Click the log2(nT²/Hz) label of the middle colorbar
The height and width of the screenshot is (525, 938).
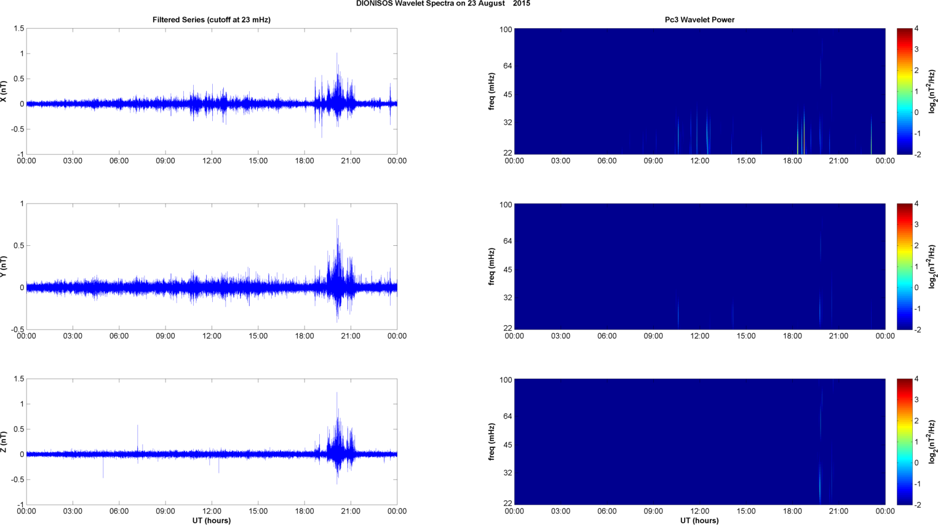[x=933, y=266]
